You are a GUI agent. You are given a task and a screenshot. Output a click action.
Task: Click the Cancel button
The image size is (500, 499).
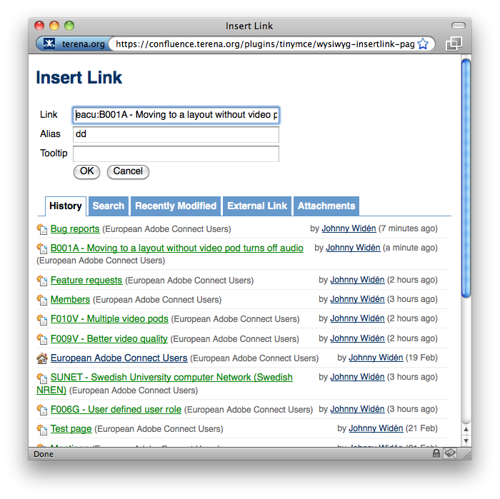[x=128, y=171]
